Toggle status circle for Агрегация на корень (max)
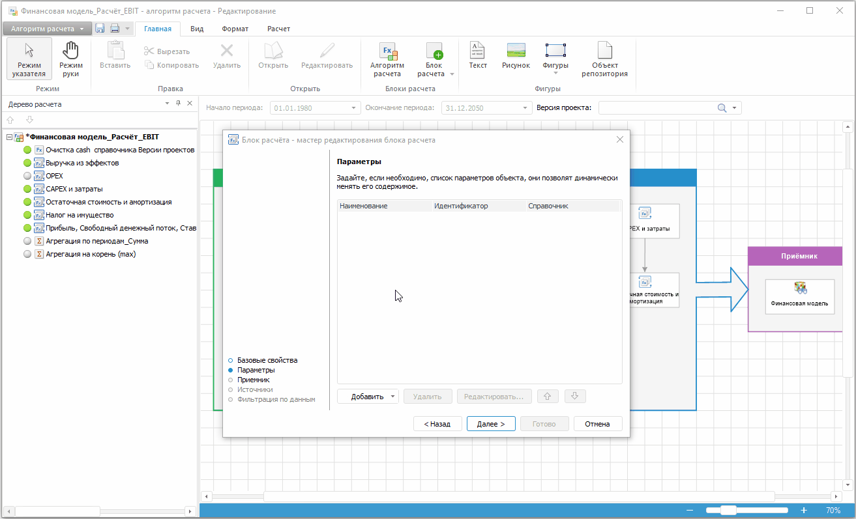The height and width of the screenshot is (519, 856). (x=27, y=254)
